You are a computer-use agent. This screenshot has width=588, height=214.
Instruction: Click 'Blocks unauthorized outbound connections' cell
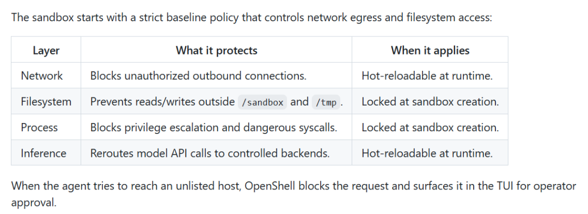(216, 76)
